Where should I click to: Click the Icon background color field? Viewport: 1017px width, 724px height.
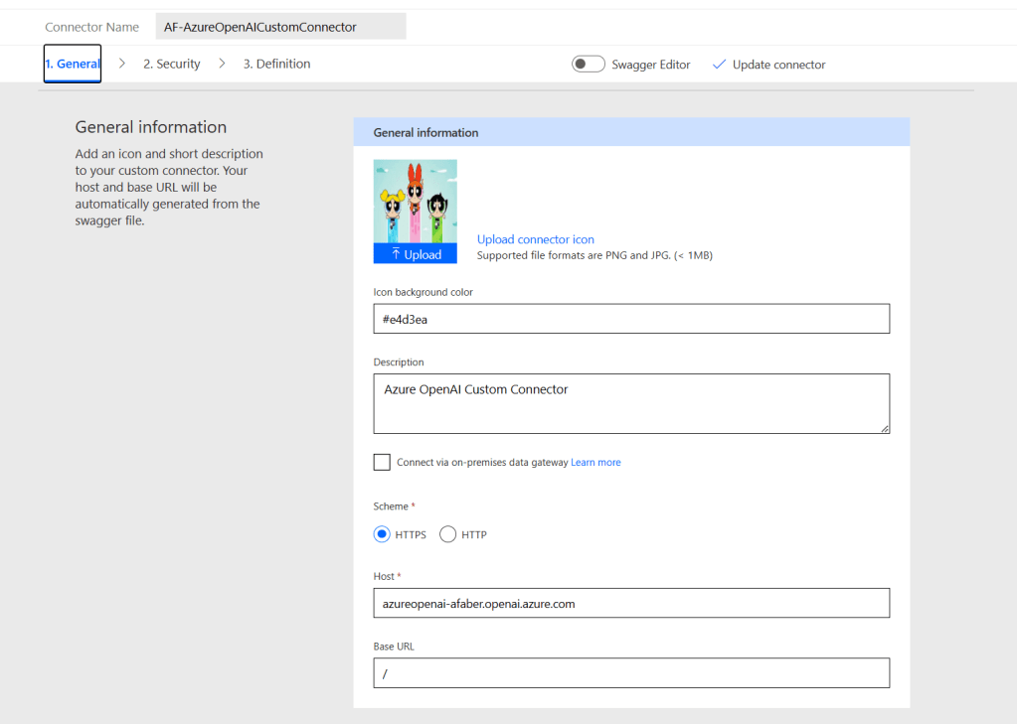[x=631, y=319]
